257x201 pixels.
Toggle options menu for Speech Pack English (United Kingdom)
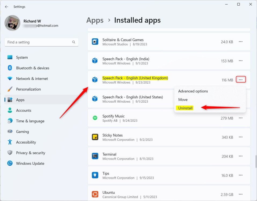[241, 80]
